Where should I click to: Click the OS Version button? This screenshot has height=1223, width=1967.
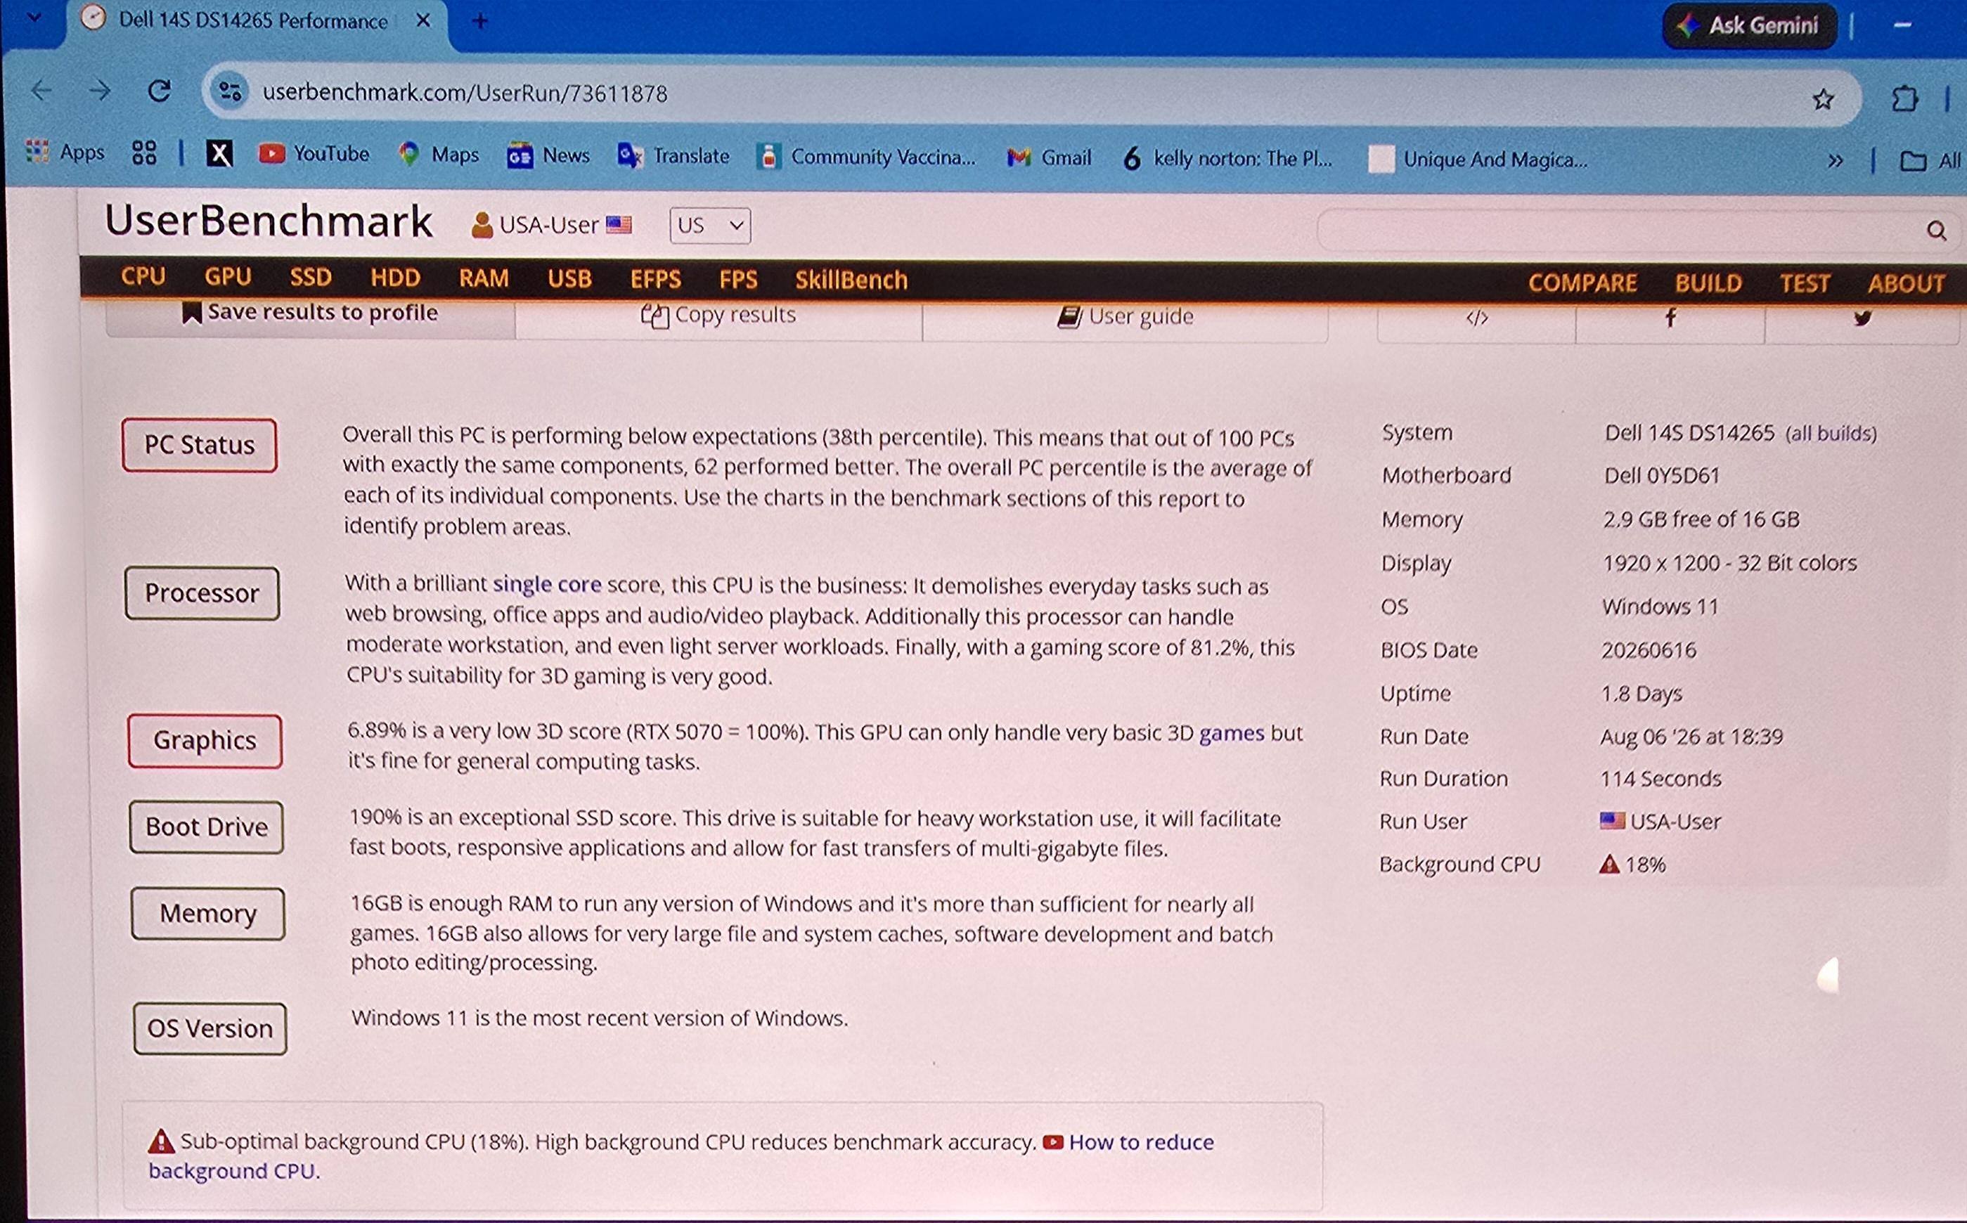tap(210, 1028)
